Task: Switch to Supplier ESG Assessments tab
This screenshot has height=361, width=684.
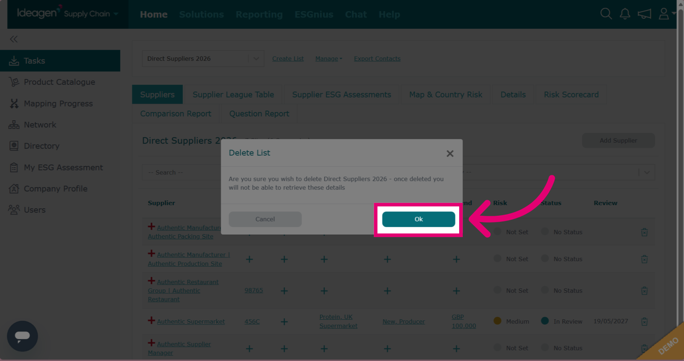Action: click(x=342, y=95)
